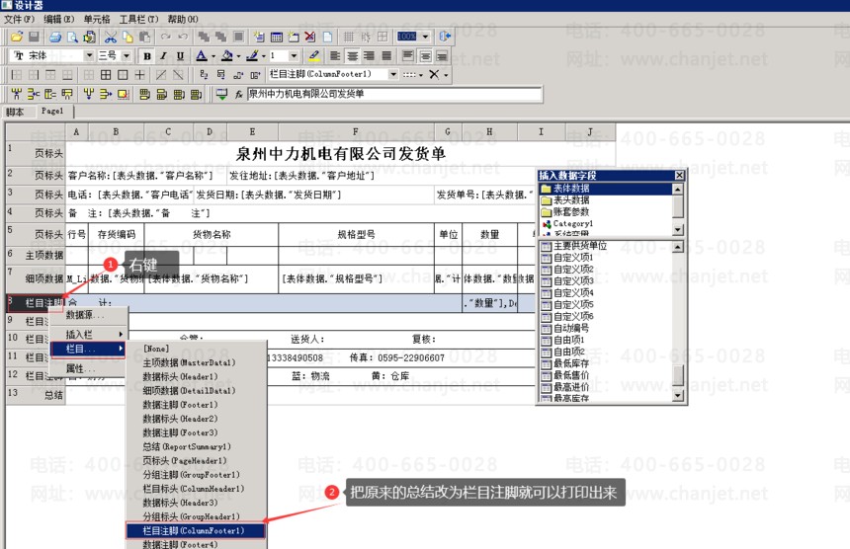Click the align center text icon
Image resolution: width=850 pixels, height=549 pixels.
353,56
